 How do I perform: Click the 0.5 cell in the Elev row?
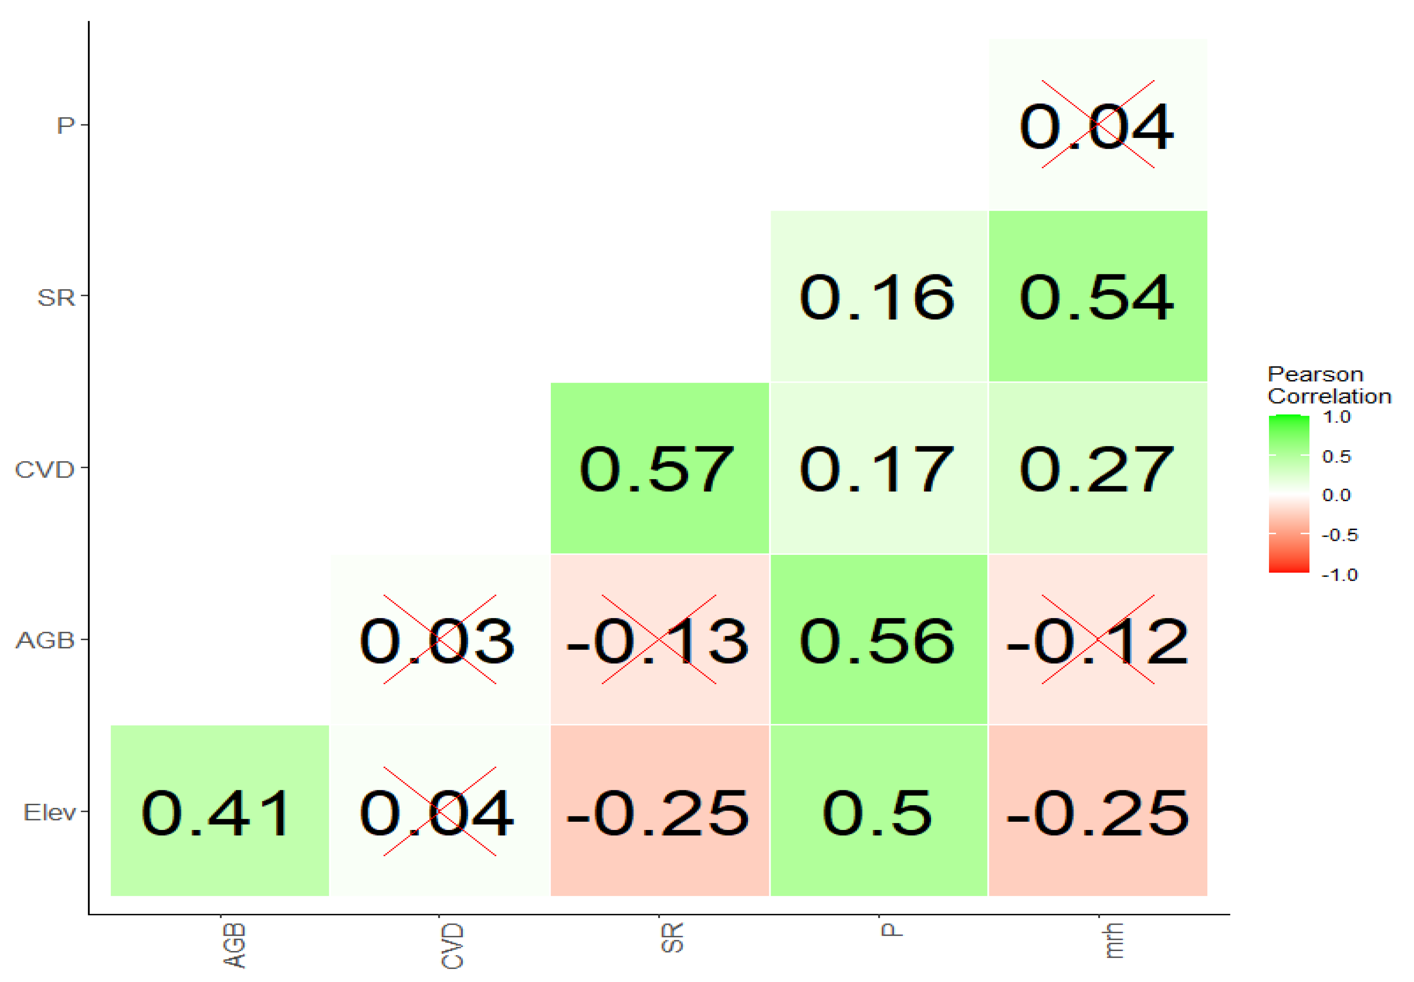point(878,811)
